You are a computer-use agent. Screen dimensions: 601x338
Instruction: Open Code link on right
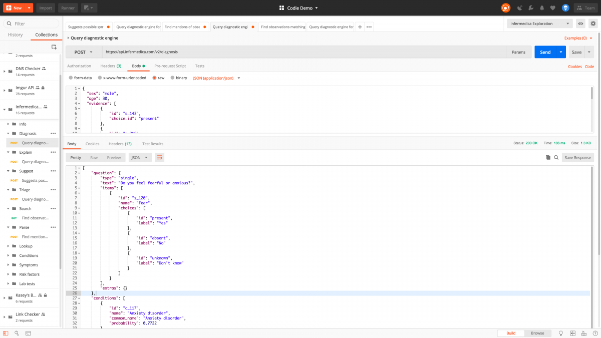coord(589,66)
